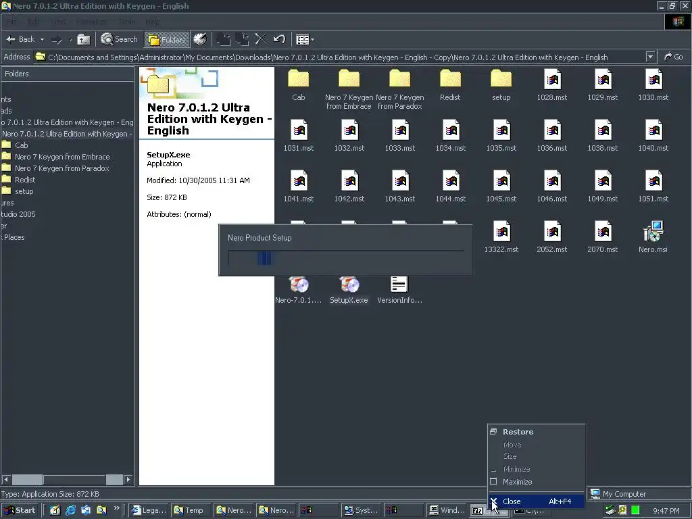Viewport: 692px width, 519px height.
Task: Select the Nero-7.0.1... executable icon
Action: point(299,285)
